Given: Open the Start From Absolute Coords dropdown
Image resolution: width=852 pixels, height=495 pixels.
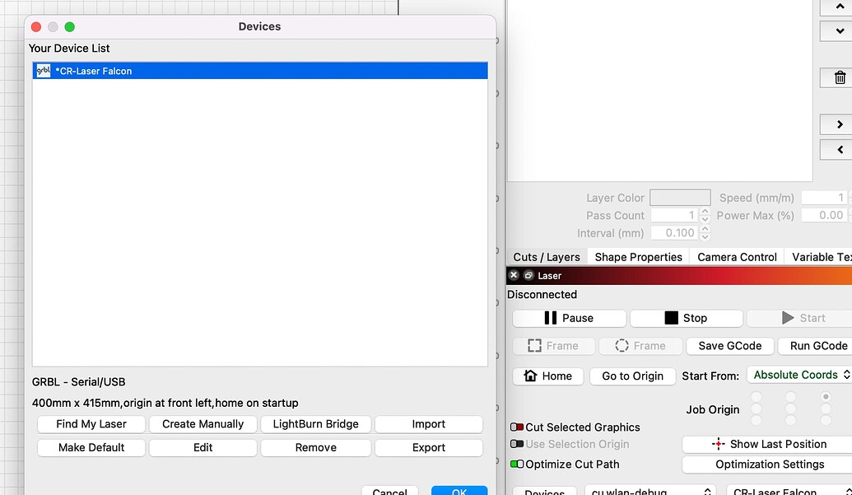Looking at the screenshot, I should [798, 376].
